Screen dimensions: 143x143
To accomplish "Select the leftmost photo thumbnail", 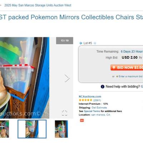I will pyautogui.click(x=4, y=129).
